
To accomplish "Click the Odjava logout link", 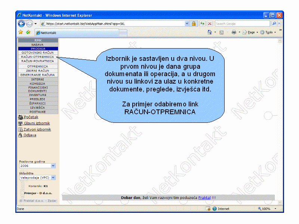I will 30,135.
